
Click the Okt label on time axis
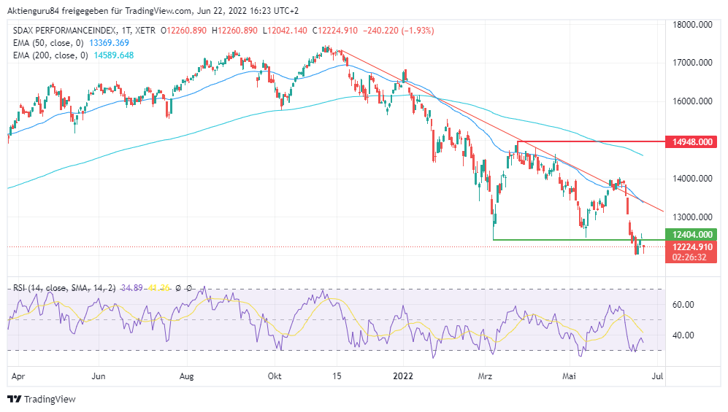[x=275, y=376]
